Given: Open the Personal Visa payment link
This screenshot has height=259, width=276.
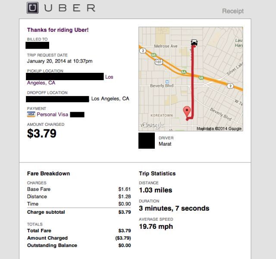Looking at the screenshot, I should pos(53,115).
